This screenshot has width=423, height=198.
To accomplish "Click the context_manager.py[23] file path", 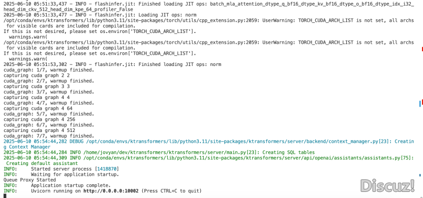I will (x=237, y=142).
